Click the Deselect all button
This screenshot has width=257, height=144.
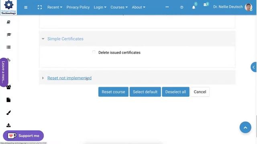click(x=176, y=92)
